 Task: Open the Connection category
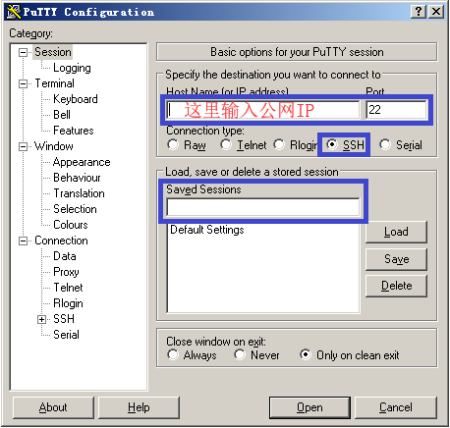tap(61, 241)
